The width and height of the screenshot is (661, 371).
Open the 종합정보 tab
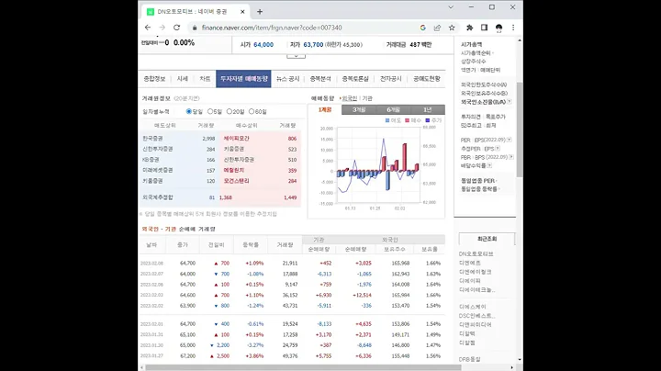155,79
